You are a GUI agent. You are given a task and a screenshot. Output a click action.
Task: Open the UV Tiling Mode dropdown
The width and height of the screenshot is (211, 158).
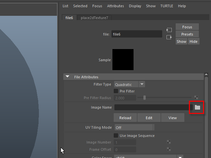134,127
